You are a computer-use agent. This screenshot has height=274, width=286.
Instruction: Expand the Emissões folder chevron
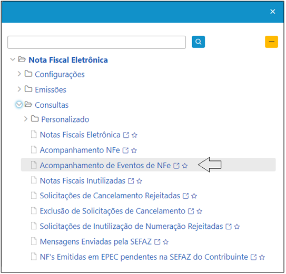click(x=19, y=89)
